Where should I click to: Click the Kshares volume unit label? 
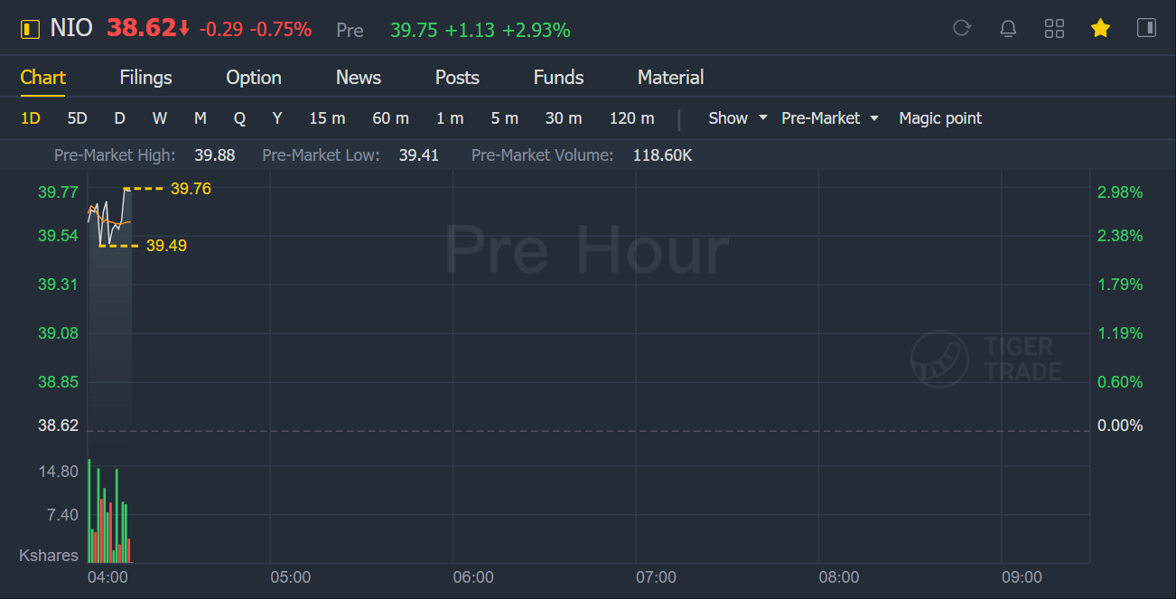click(x=49, y=556)
